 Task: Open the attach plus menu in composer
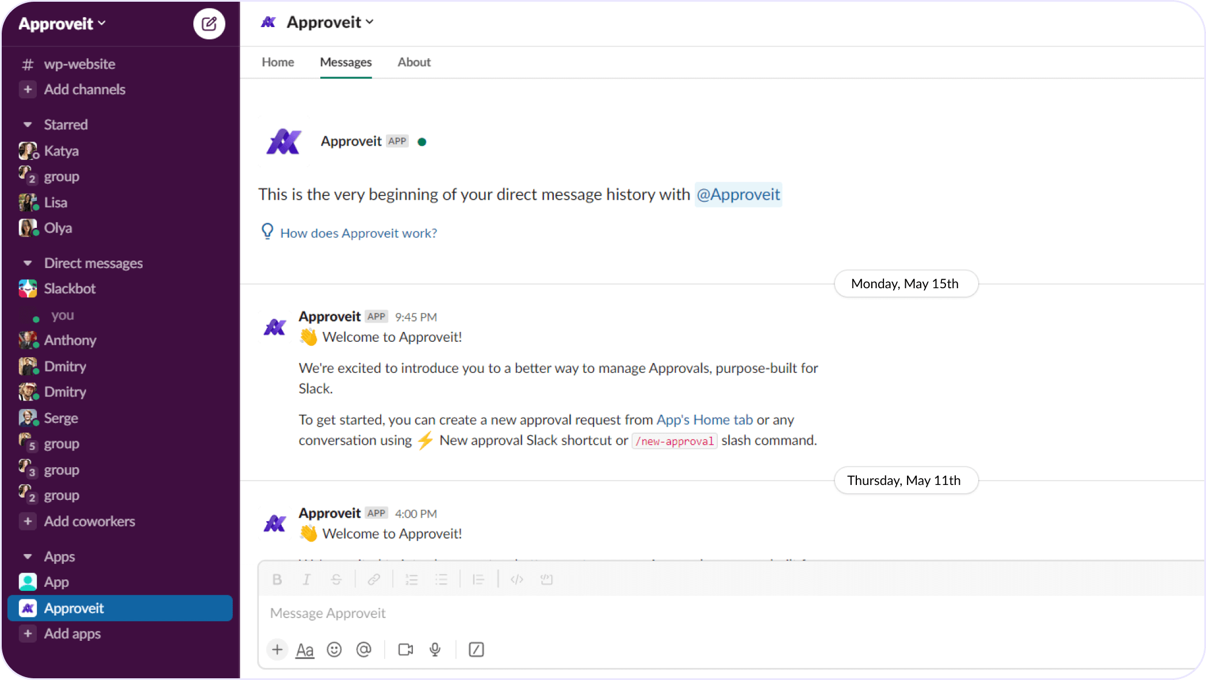pos(277,650)
